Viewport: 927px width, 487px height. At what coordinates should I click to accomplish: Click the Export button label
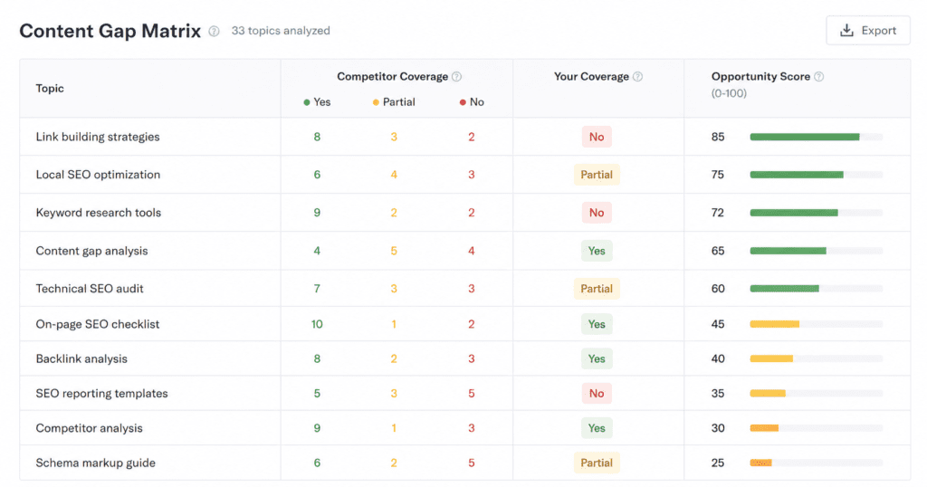click(x=878, y=31)
